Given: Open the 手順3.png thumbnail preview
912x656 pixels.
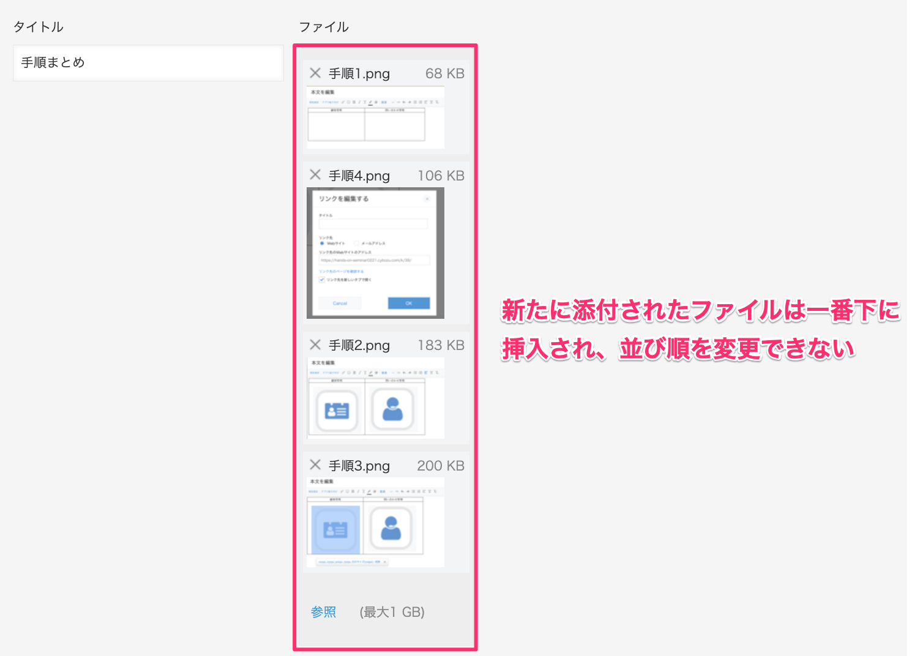Looking at the screenshot, I should 375,523.
